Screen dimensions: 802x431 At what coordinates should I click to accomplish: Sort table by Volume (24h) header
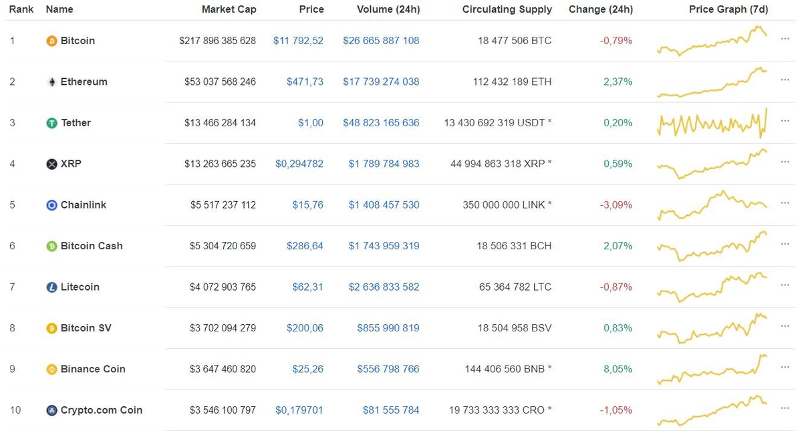388,9
